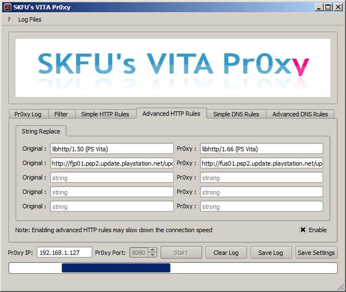Click the app icon in title bar
346x292 pixels.
[x=8, y=7]
